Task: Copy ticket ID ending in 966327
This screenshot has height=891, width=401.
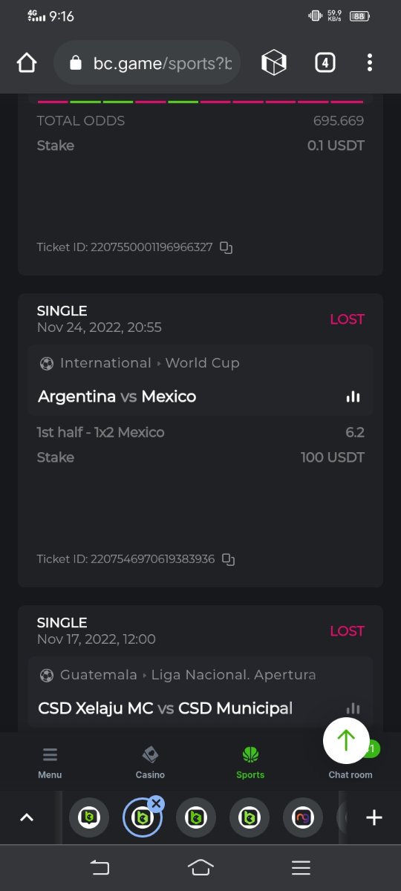Action: 226,247
